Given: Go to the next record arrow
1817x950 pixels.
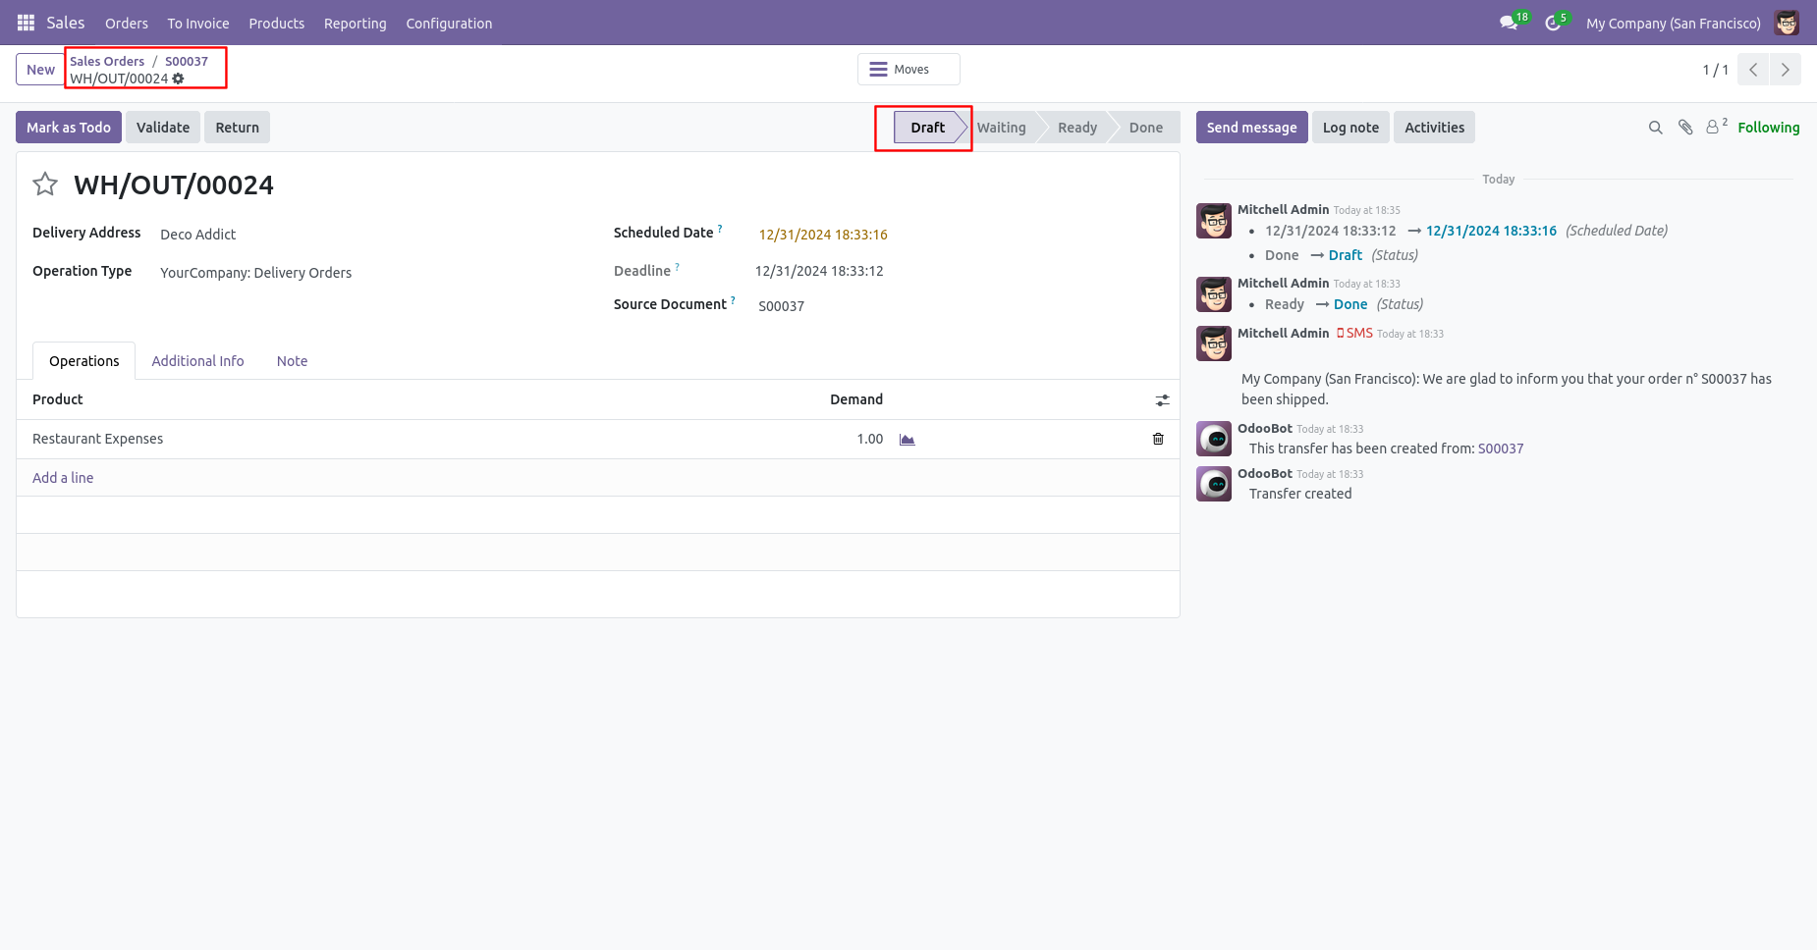Looking at the screenshot, I should 1786,70.
